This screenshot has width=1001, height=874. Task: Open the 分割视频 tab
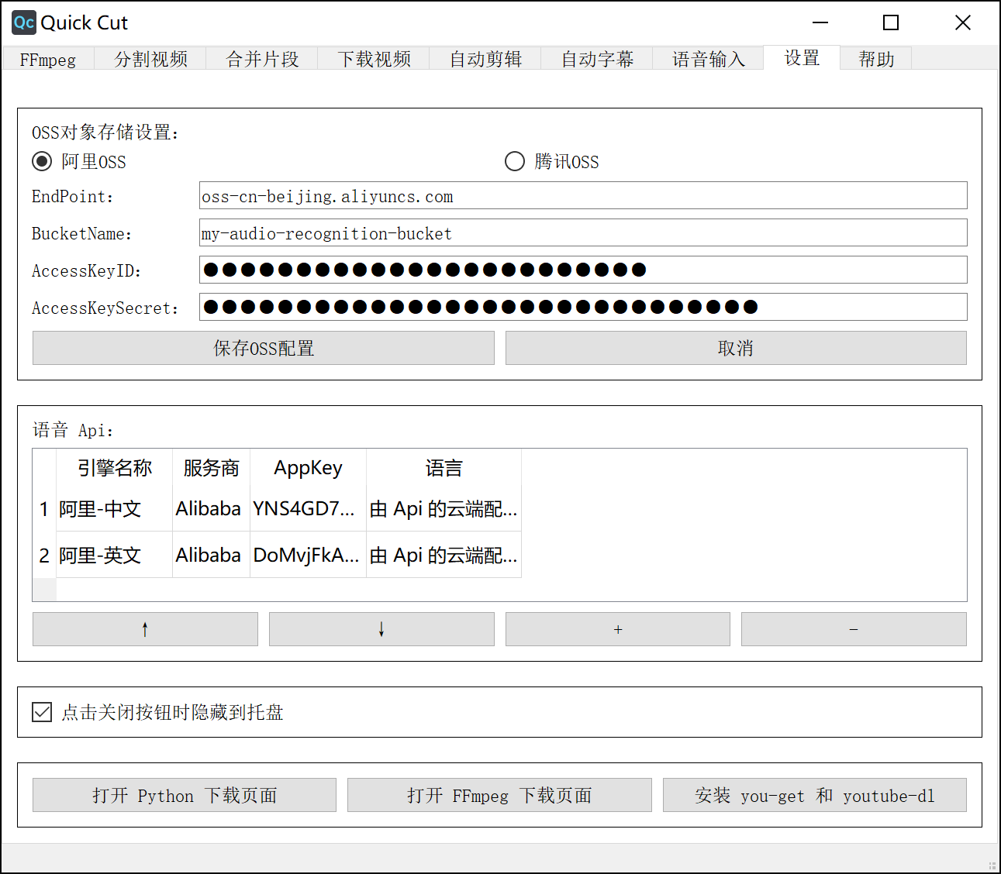(150, 59)
